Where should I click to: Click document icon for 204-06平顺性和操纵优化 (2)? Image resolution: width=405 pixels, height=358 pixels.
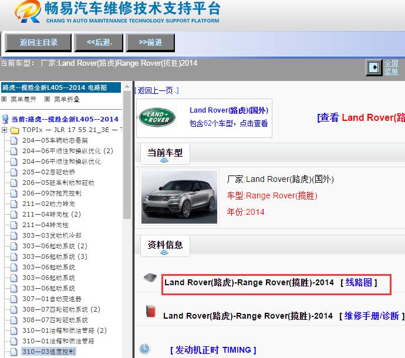[x=14, y=151]
